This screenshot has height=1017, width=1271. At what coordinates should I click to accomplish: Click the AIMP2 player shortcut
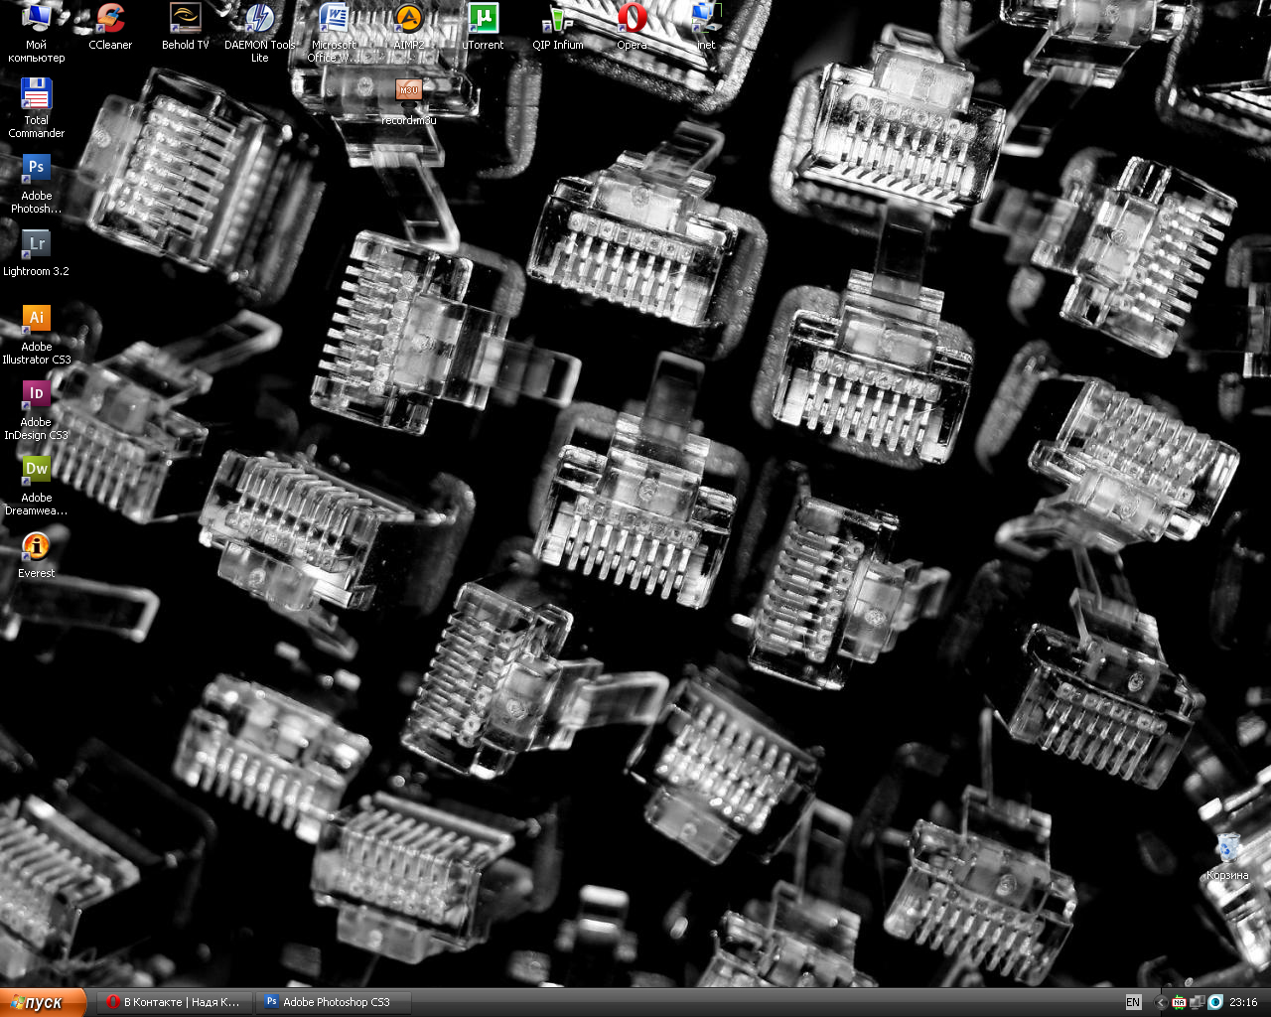pyautogui.click(x=408, y=20)
